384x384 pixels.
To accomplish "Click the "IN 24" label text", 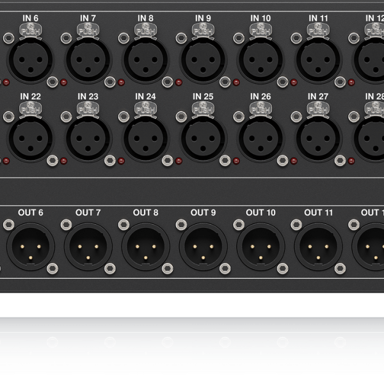I will [146, 97].
